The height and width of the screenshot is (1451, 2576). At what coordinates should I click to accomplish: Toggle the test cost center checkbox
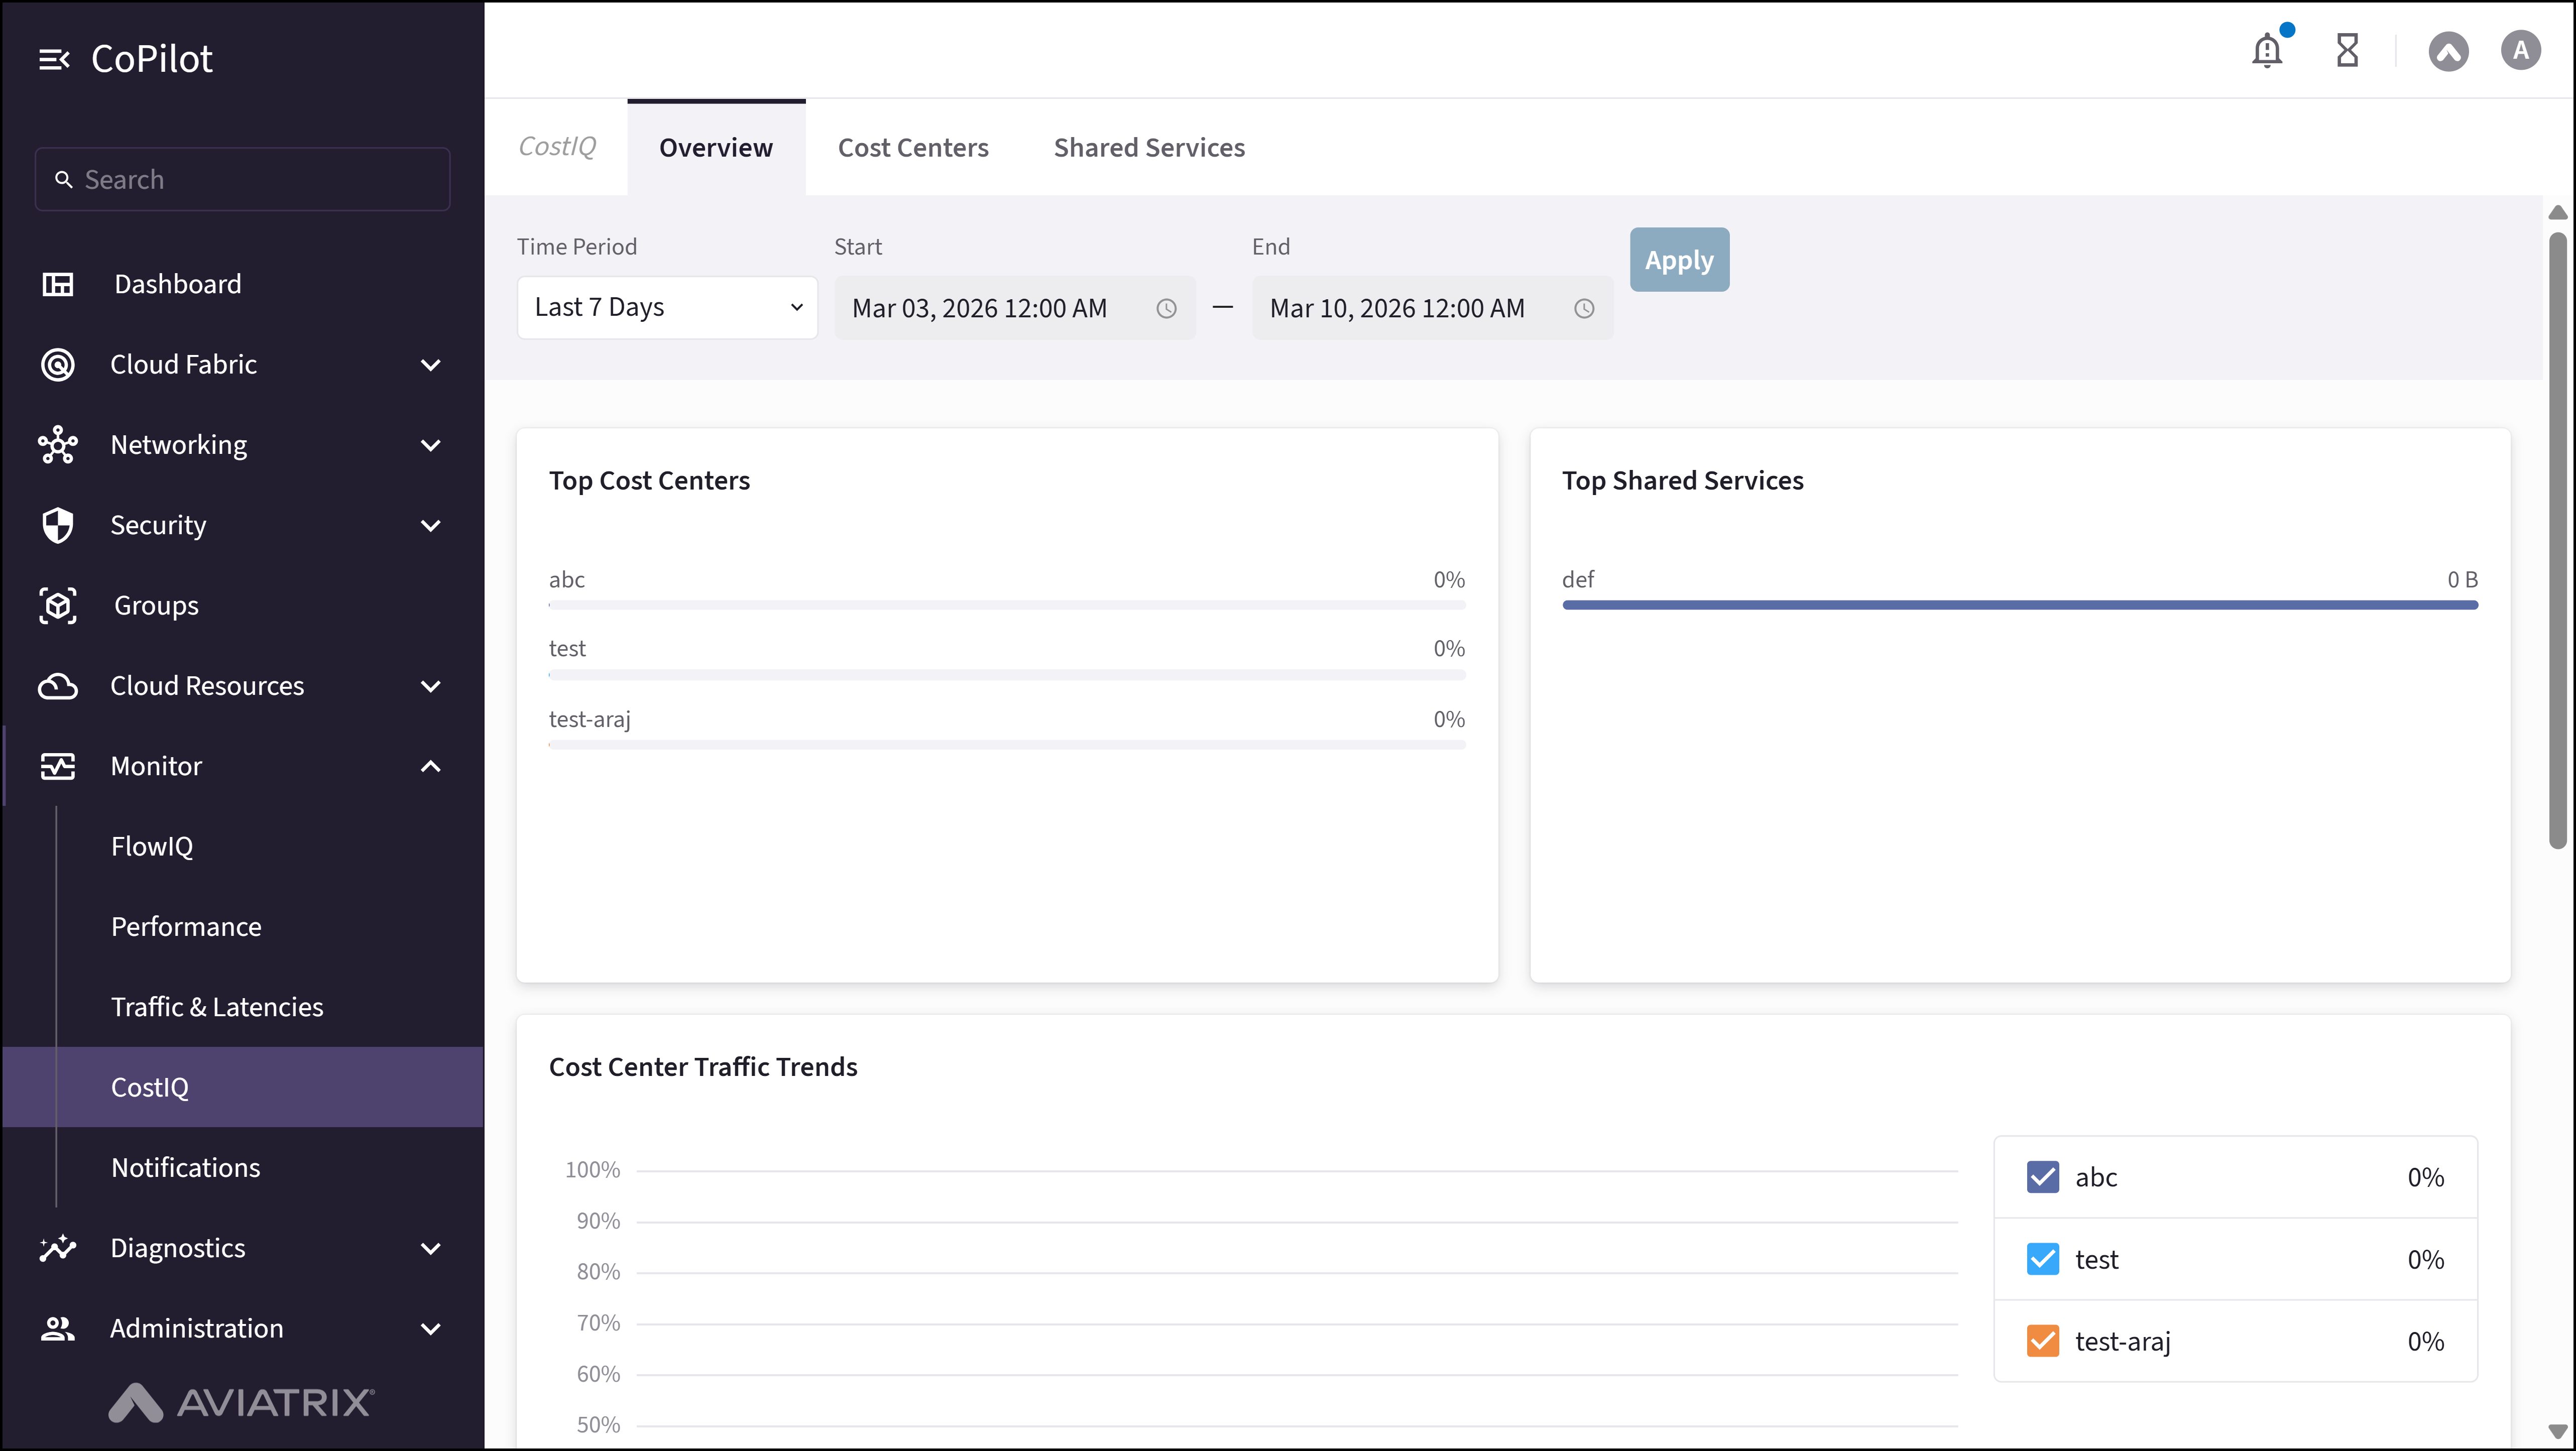(x=2042, y=1259)
